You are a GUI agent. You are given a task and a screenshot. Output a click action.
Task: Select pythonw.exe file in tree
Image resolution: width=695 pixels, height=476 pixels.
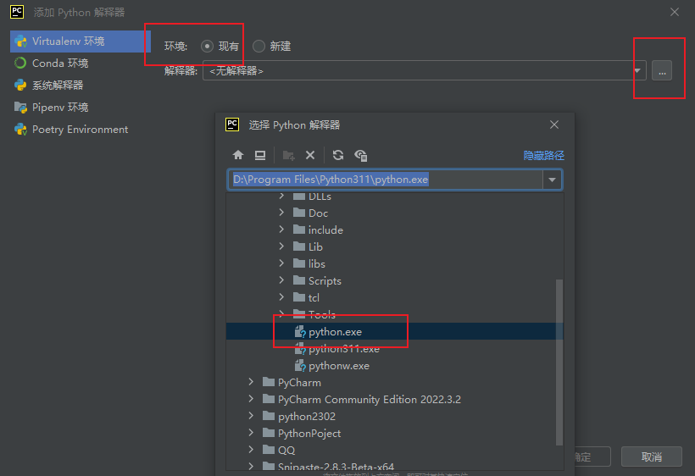pos(394,366)
